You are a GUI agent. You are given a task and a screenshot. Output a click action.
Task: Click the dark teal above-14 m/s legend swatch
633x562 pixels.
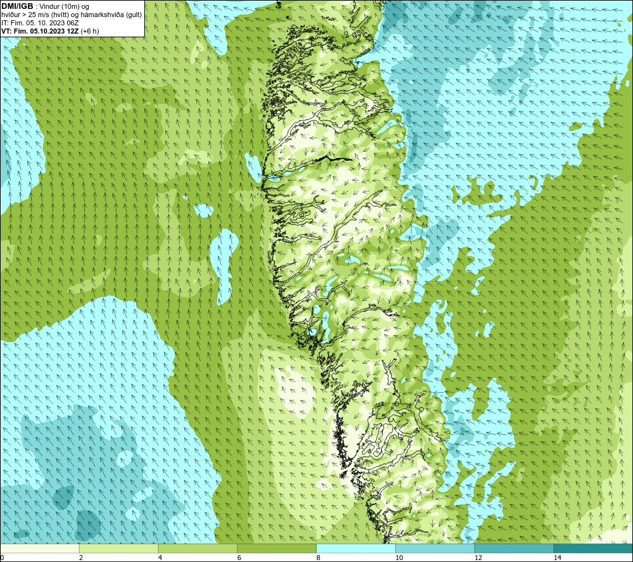(x=594, y=548)
